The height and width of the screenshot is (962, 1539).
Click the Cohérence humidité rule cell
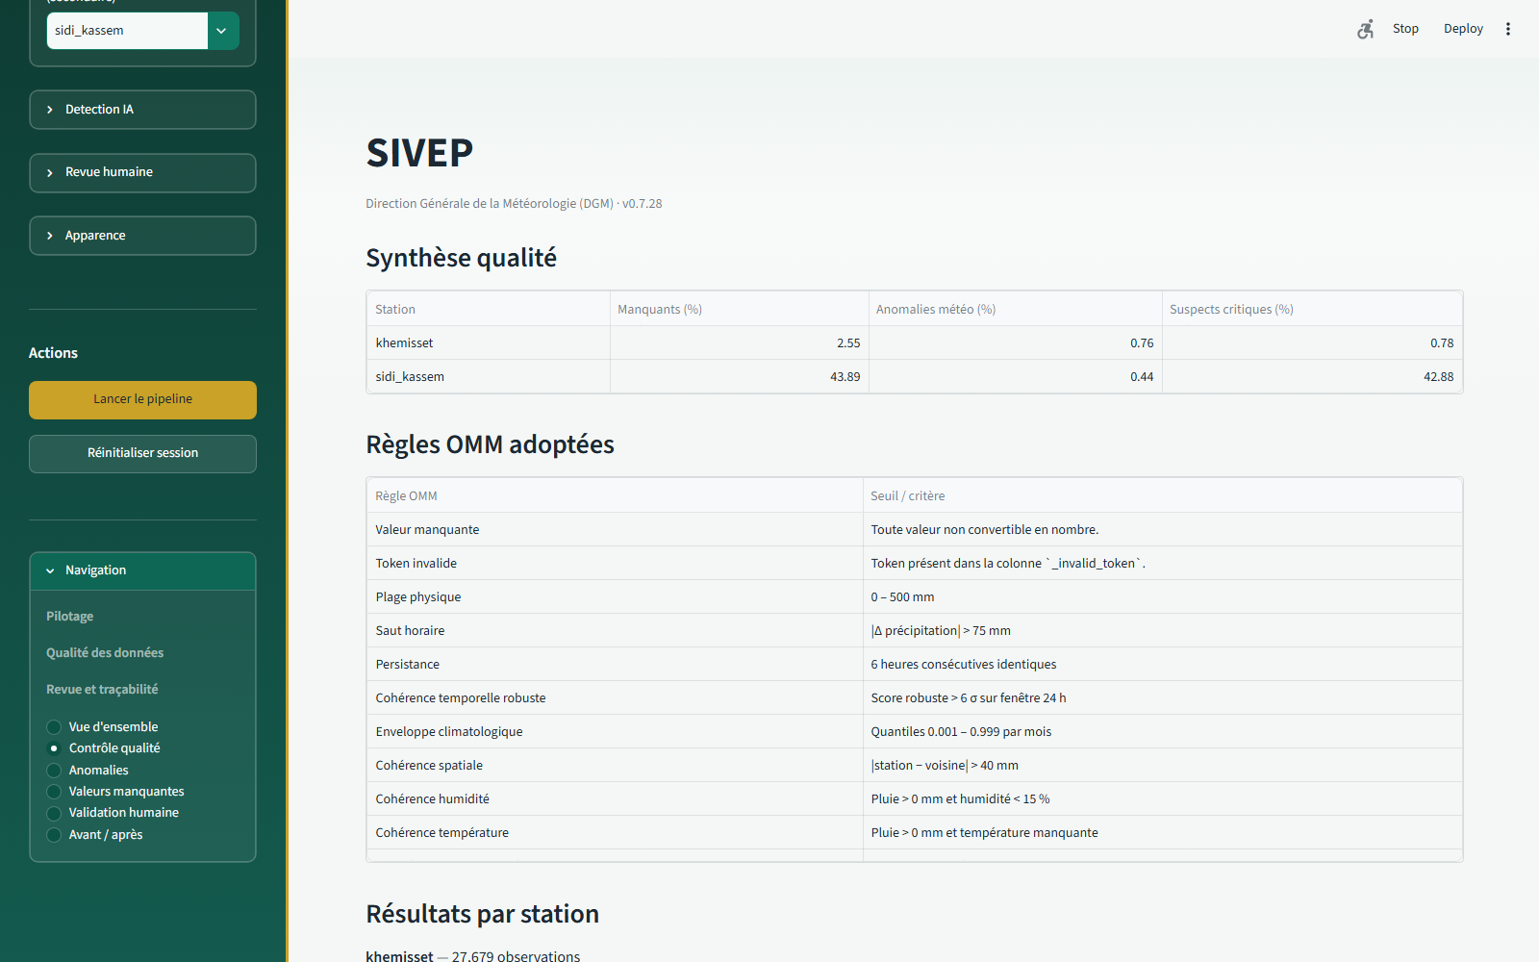[615, 798]
